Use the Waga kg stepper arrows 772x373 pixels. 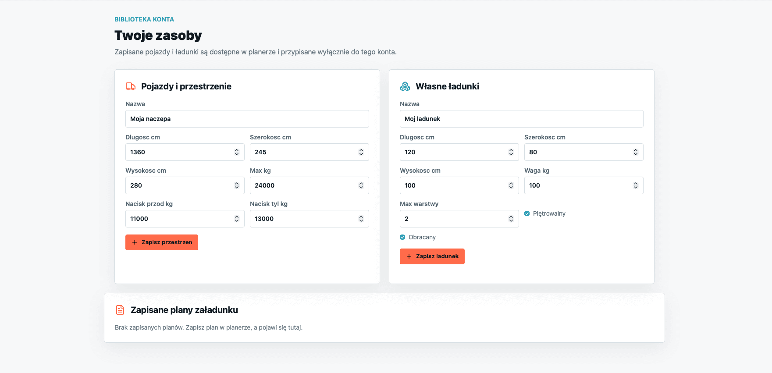pos(636,185)
